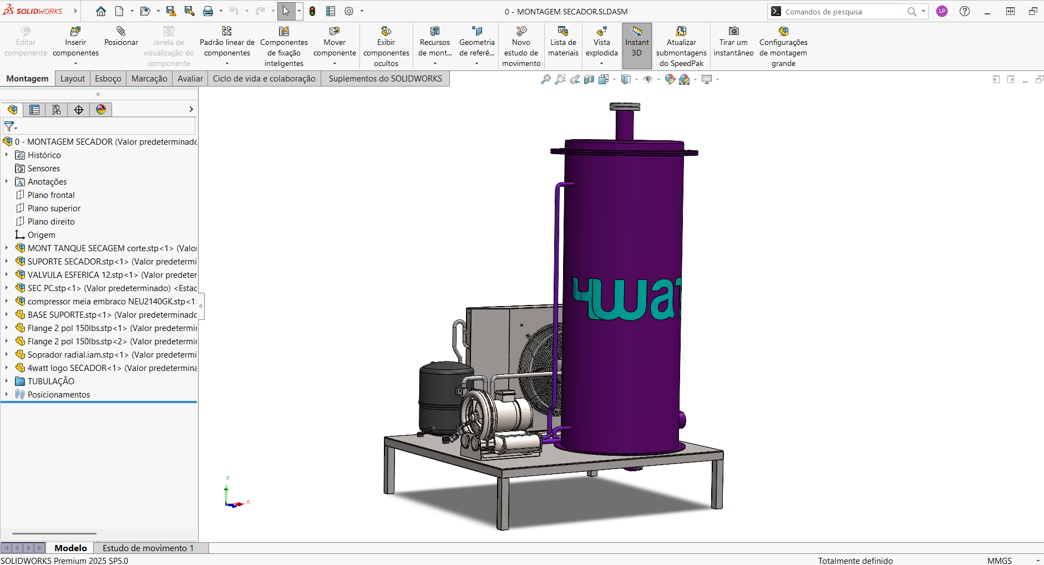Open Ciclo de vida e colaboração tab
Viewport: 1044px width, 565px height.
(264, 79)
